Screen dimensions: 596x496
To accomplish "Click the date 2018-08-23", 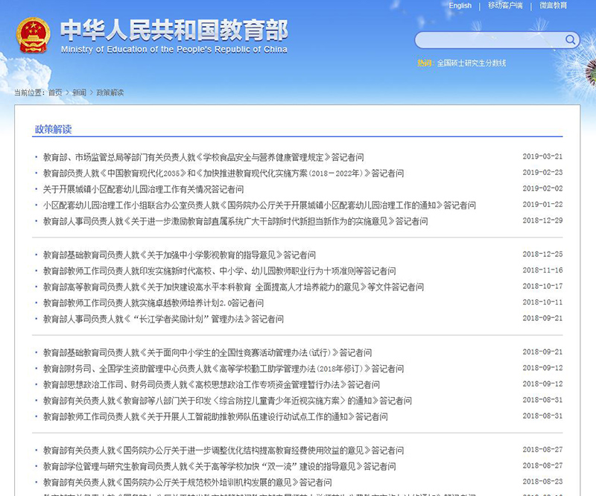I will pos(542,481).
